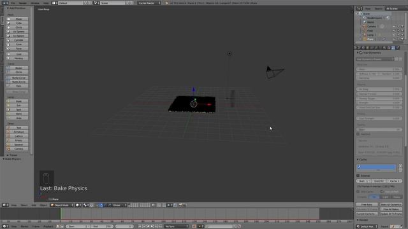Click the 3D view editor type icon
This screenshot has width=408, height=229.
coord(5,205)
